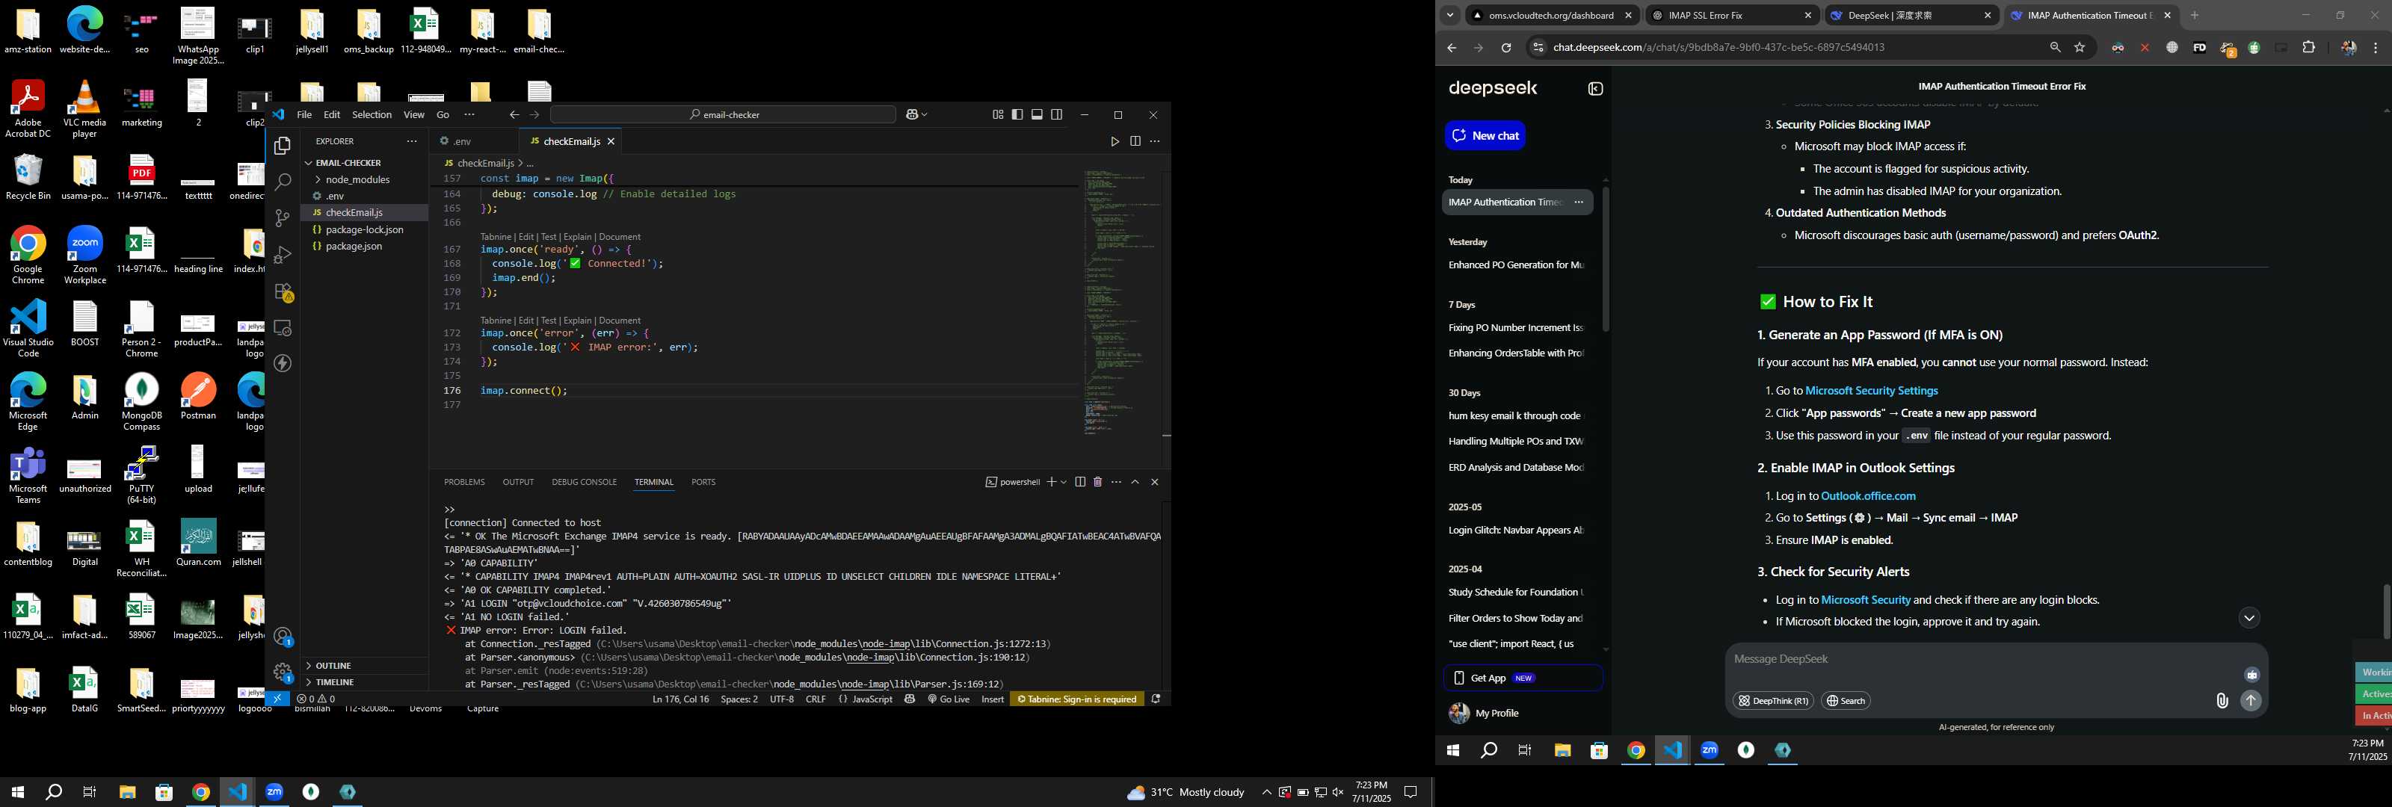
Task: Open the VS Code Manage gear icon
Action: coord(283,672)
